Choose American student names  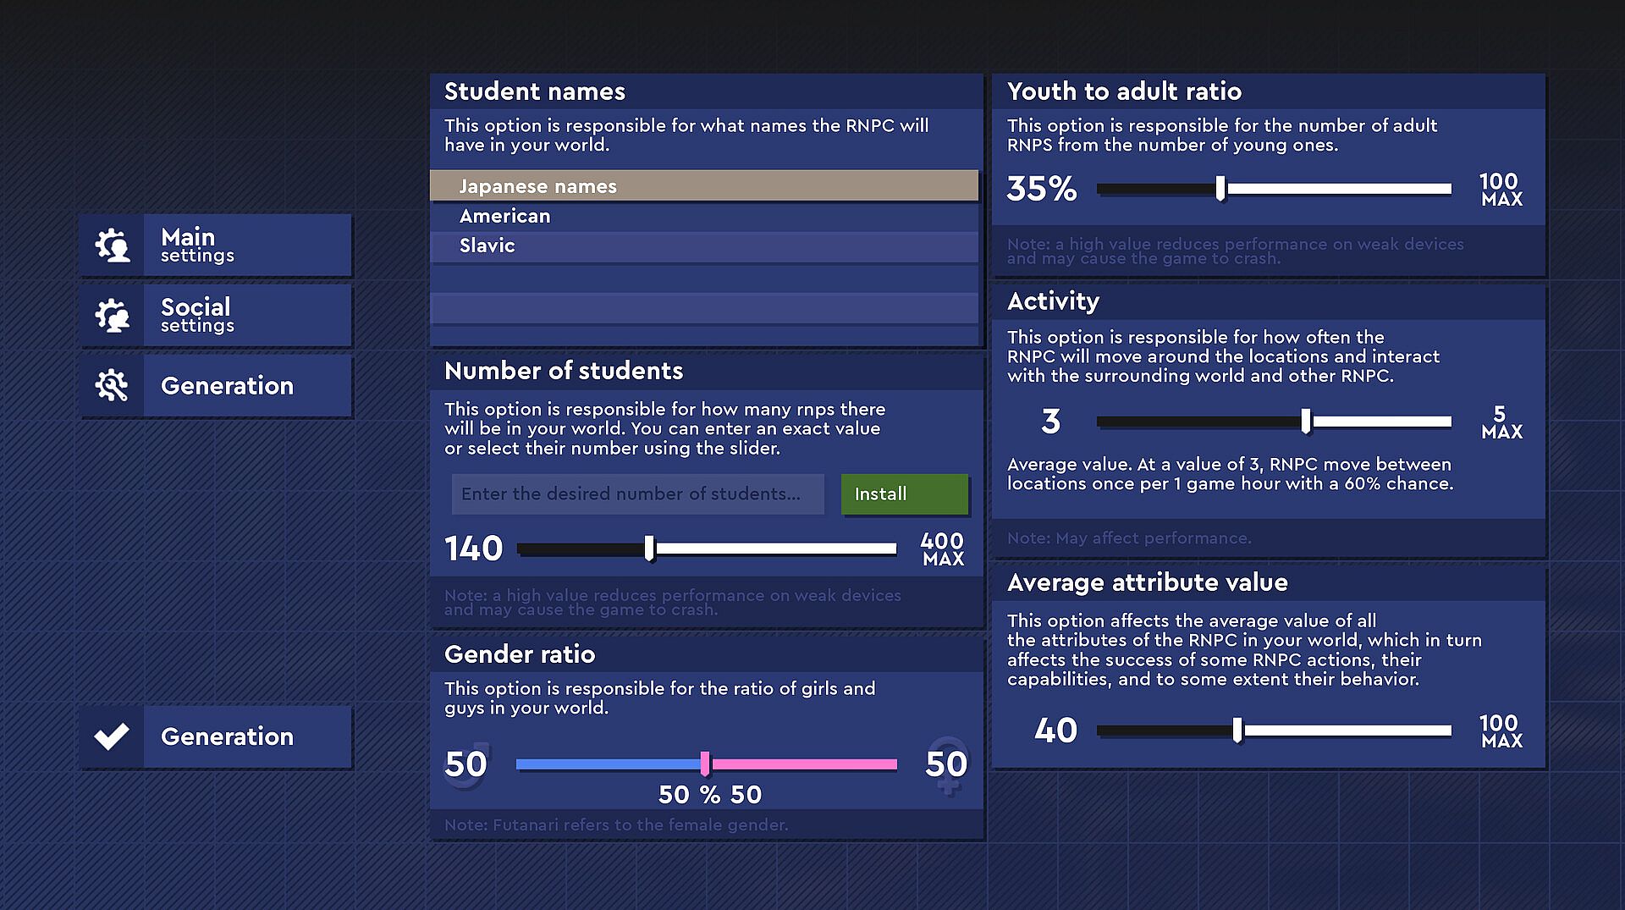704,217
